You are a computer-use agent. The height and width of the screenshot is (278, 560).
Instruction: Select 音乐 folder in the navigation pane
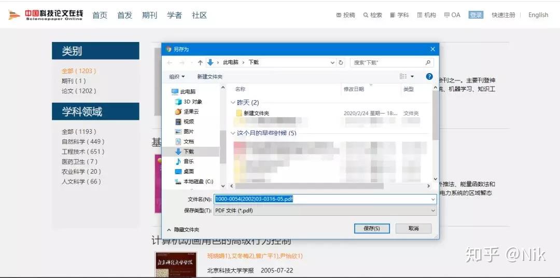[184, 162]
